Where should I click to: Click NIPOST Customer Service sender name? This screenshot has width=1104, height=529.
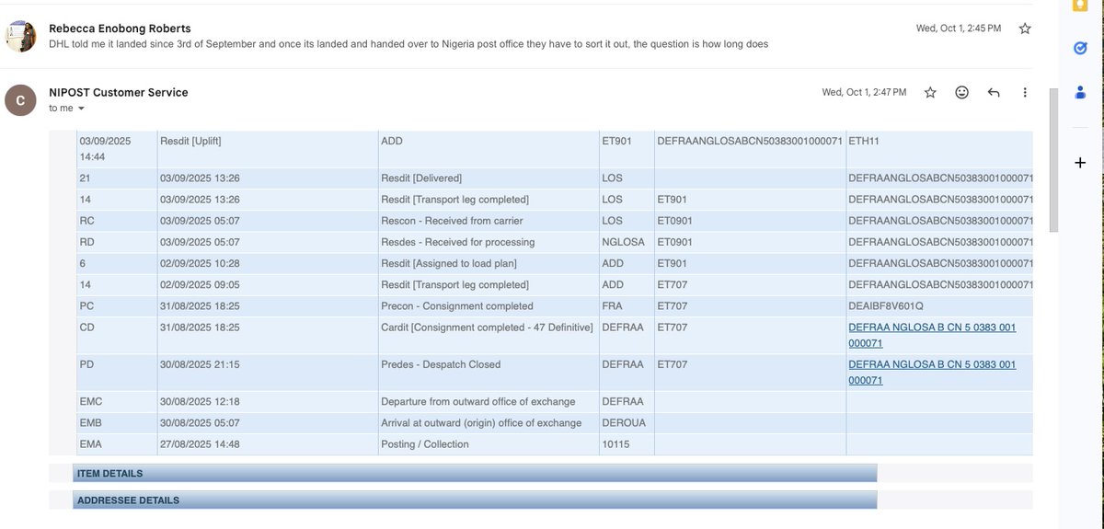(x=119, y=92)
